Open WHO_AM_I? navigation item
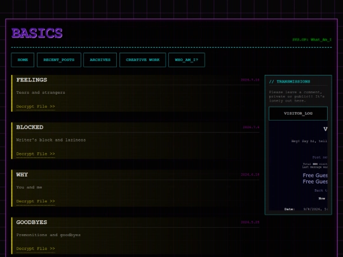The image size is (343, 257). (x=187, y=60)
